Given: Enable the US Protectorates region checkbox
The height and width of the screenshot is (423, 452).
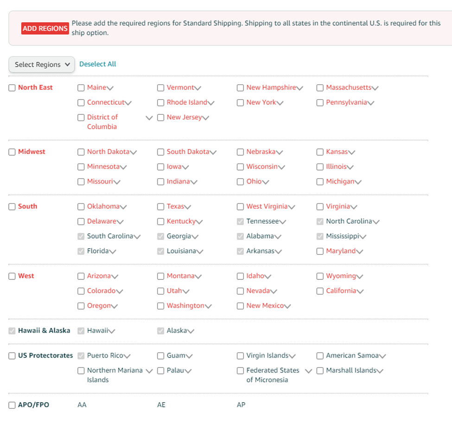Looking at the screenshot, I should tap(12, 355).
